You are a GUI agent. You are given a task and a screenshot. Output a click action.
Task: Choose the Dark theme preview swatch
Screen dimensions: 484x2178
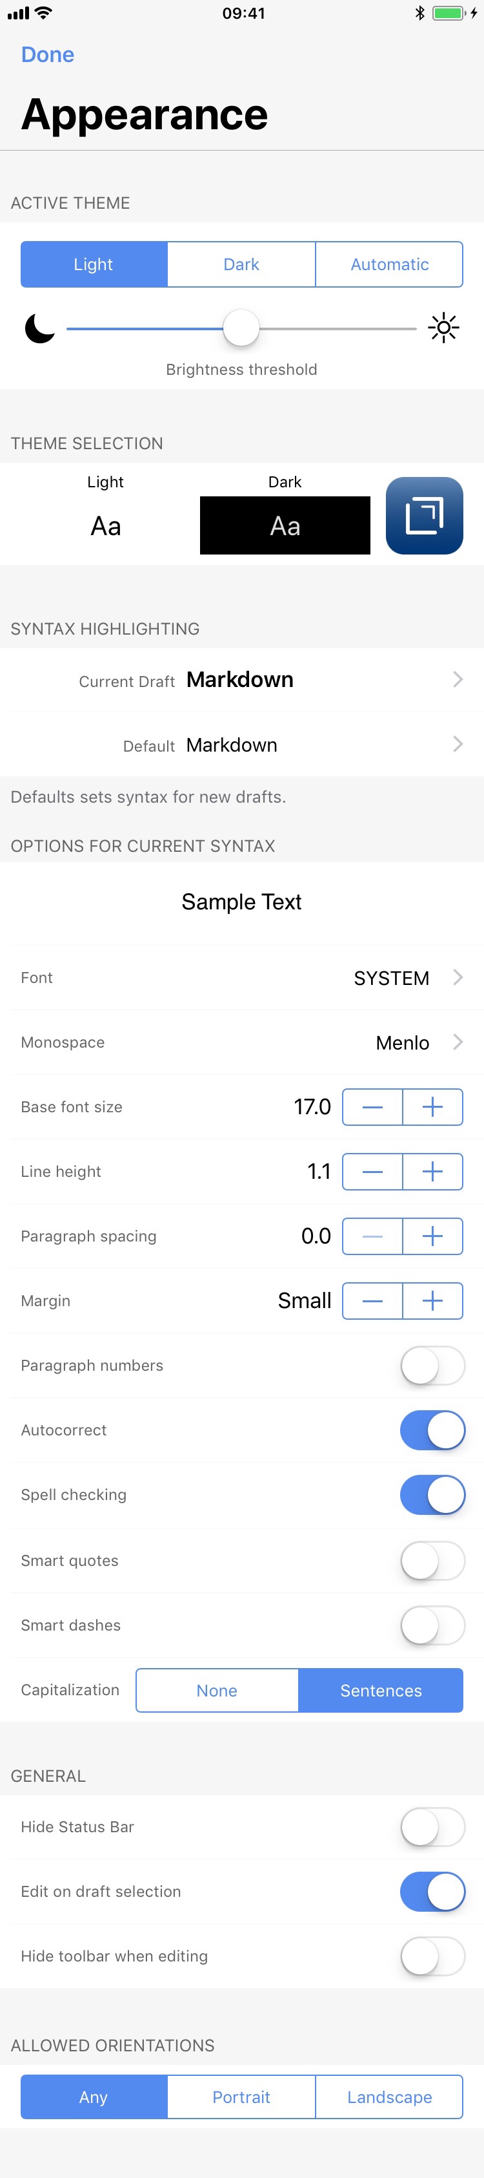pos(285,524)
